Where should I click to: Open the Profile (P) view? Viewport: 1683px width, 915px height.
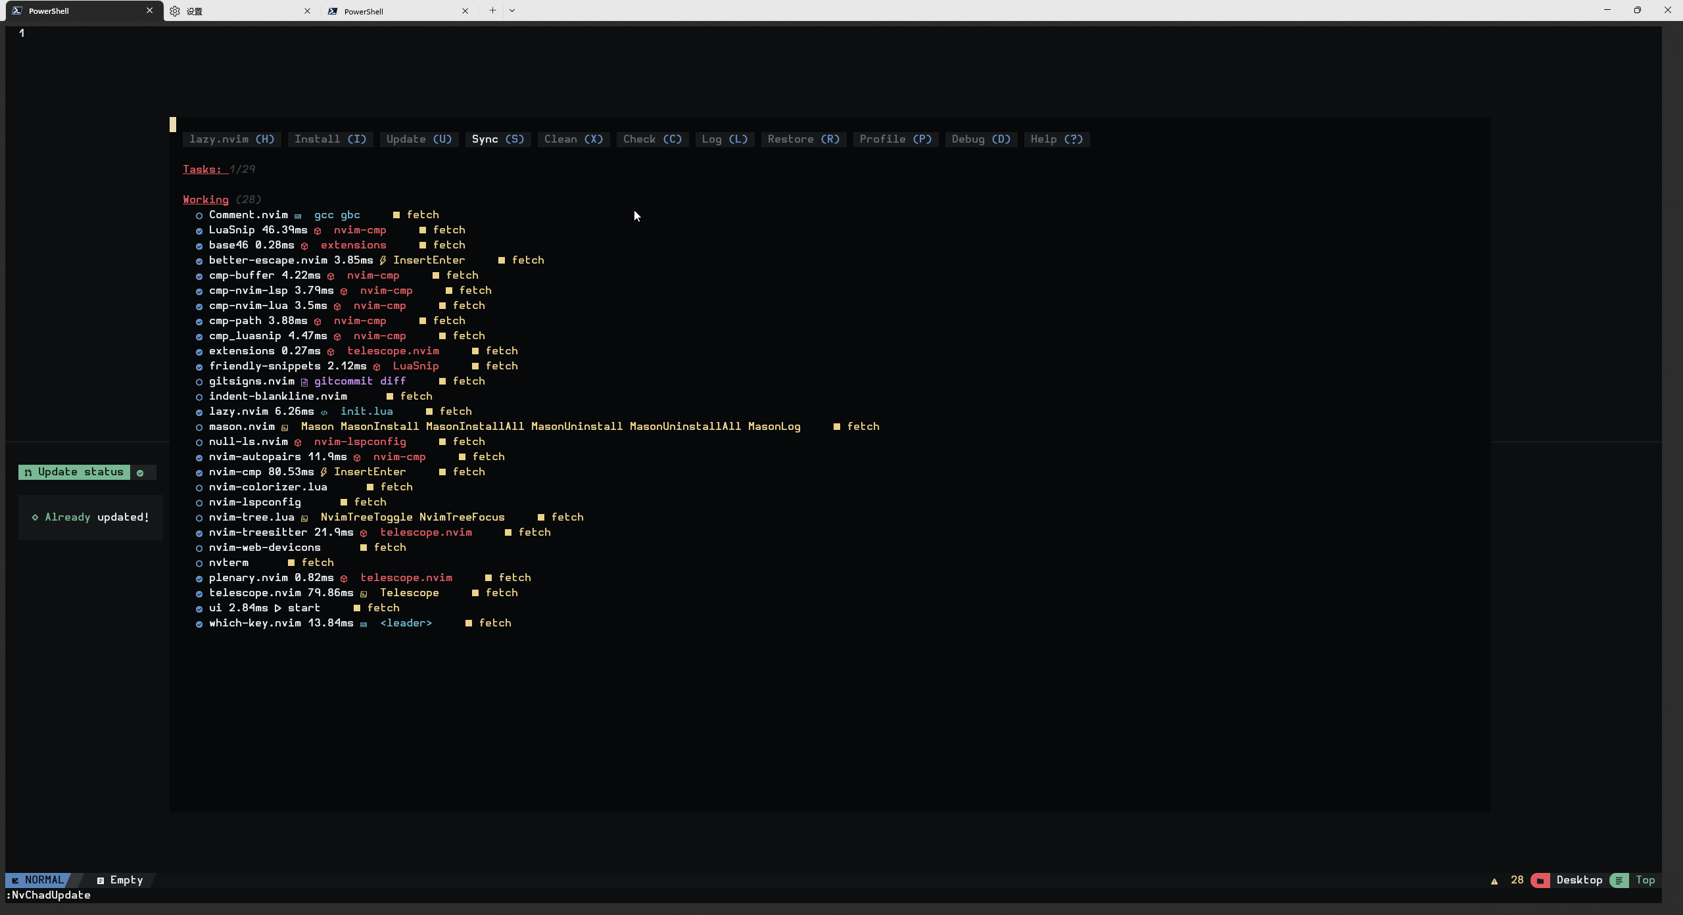(x=896, y=139)
